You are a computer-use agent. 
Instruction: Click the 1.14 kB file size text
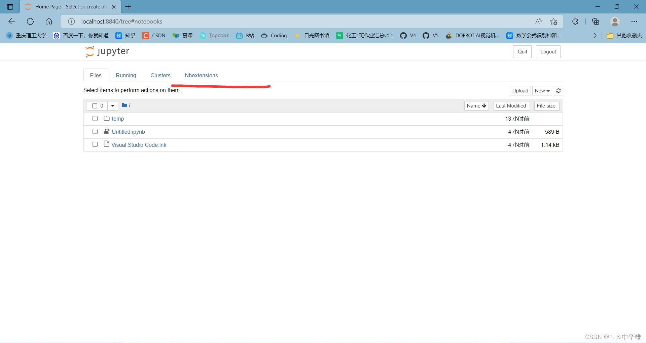(x=550, y=145)
